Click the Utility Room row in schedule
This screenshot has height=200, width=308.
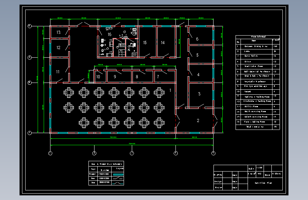258,106
